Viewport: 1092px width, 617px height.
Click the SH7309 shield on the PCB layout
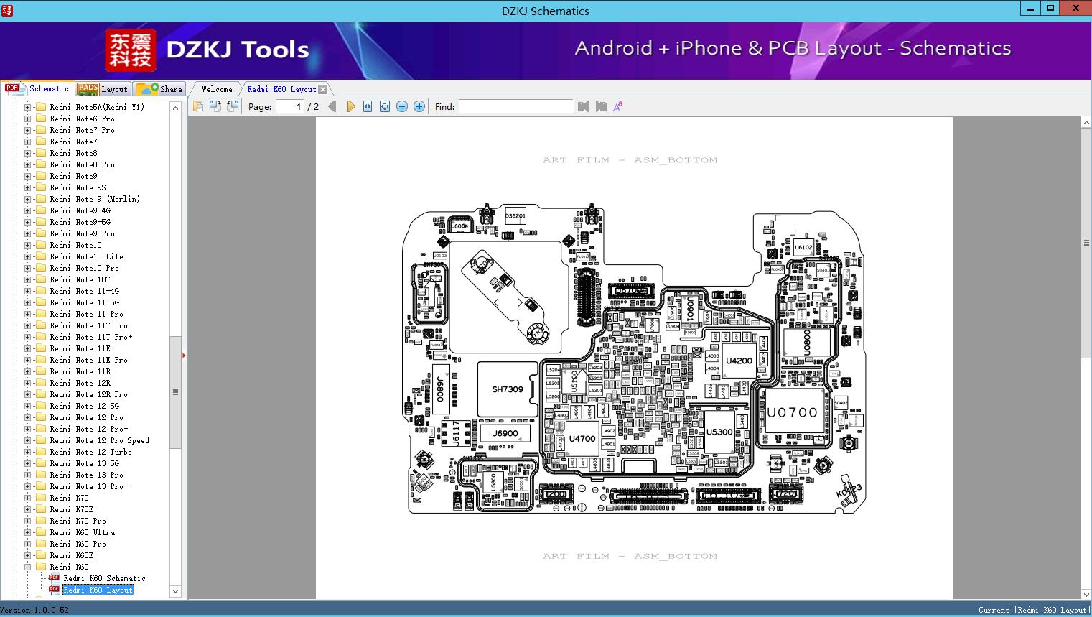click(508, 389)
